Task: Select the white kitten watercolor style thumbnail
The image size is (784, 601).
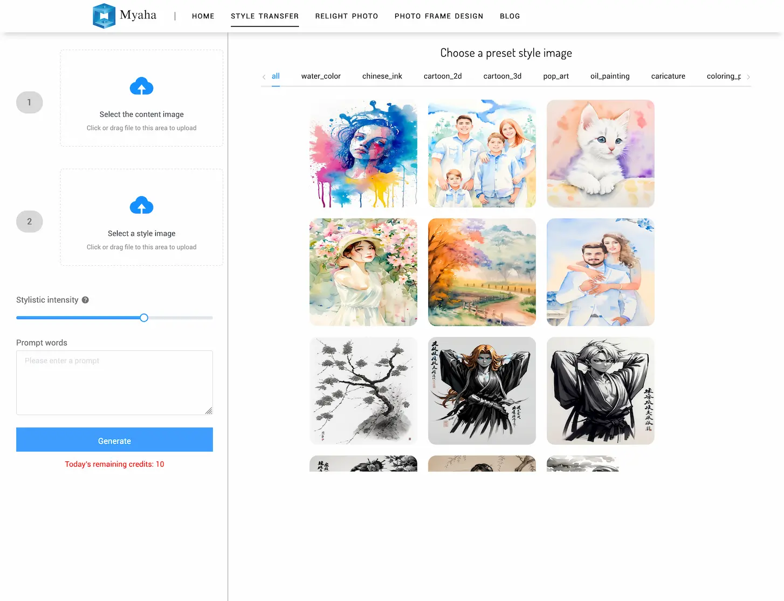Action: 600,154
